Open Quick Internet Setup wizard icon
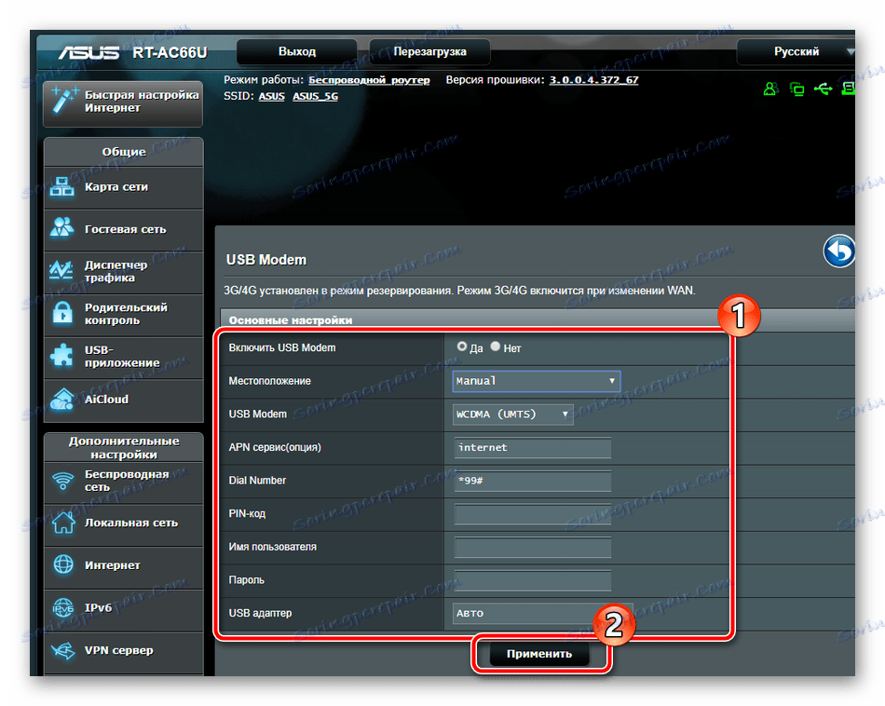The width and height of the screenshot is (885, 706). pos(63,101)
